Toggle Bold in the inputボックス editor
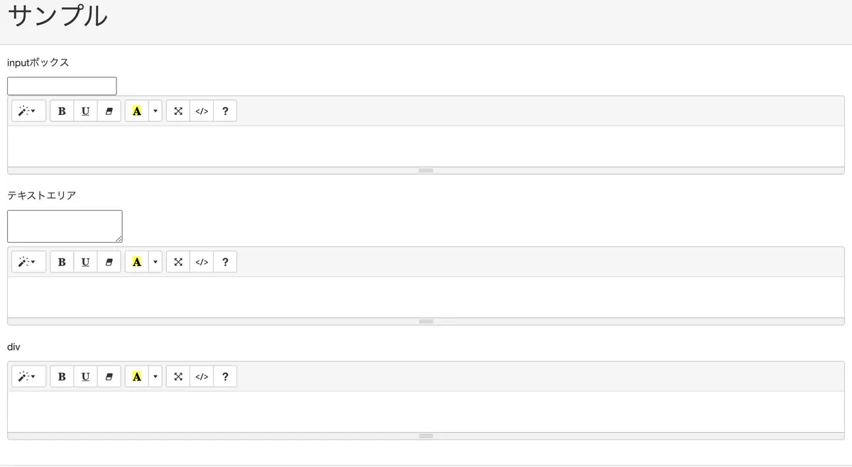The height and width of the screenshot is (467, 852). click(62, 111)
